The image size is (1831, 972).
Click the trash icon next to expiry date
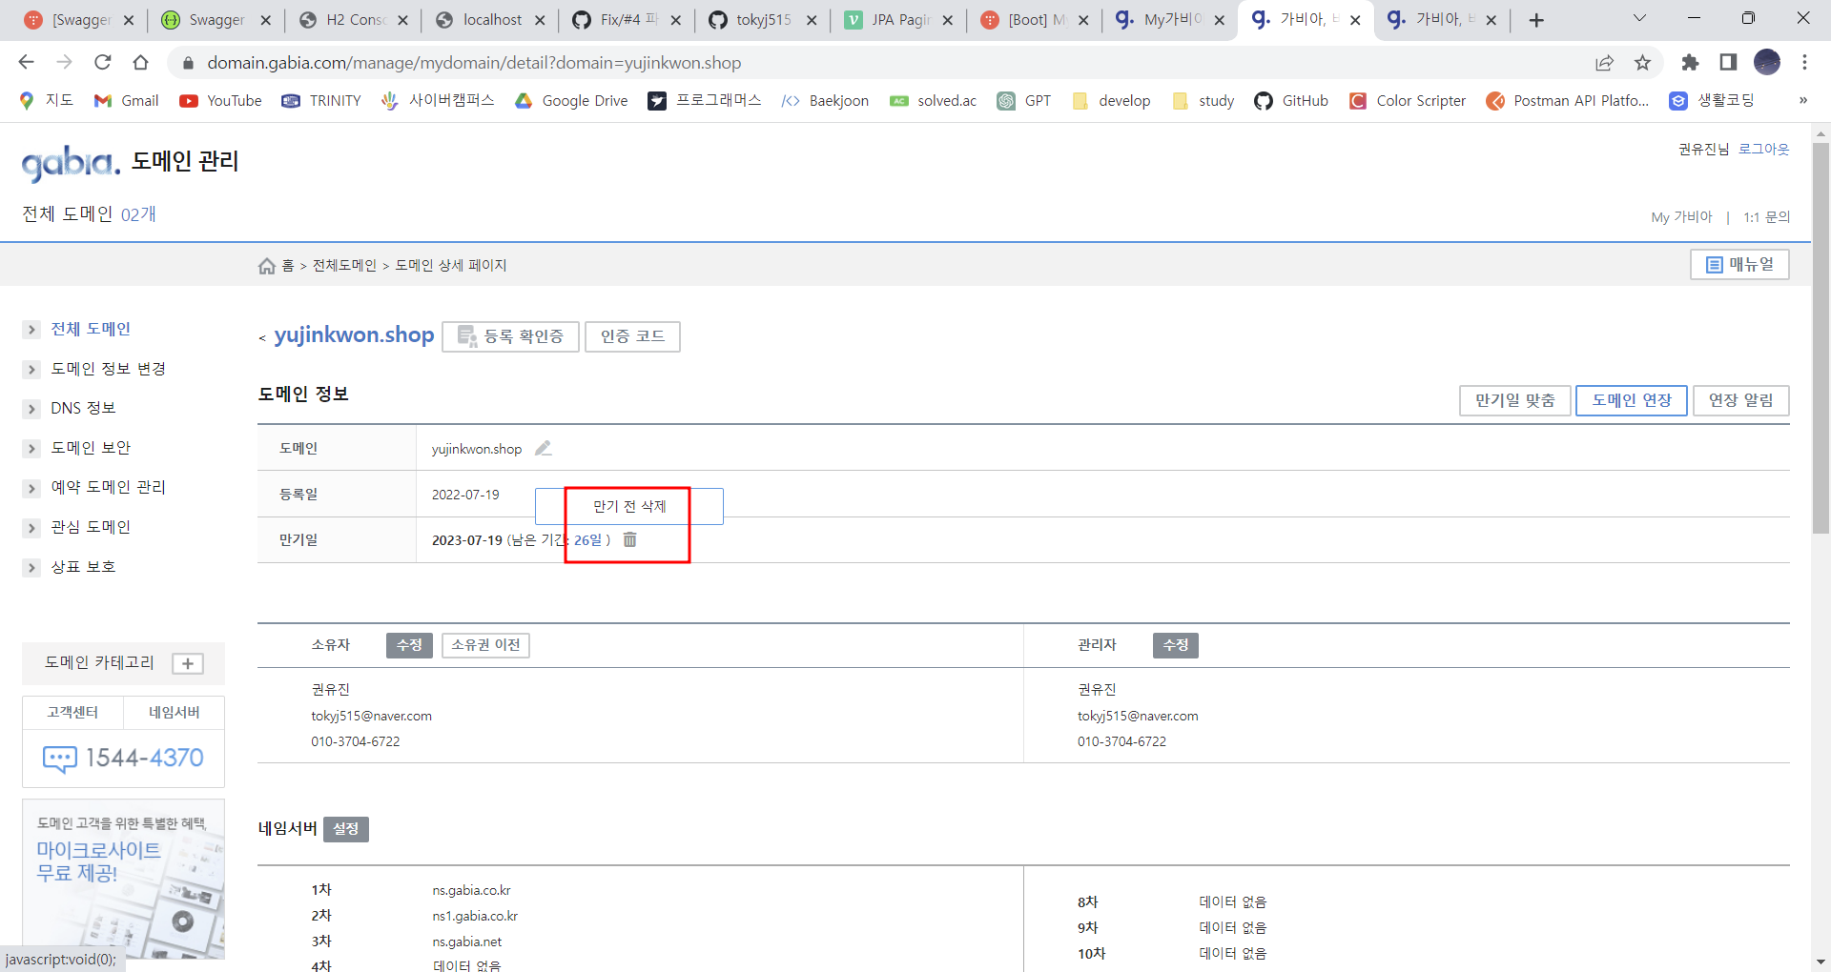click(x=629, y=540)
